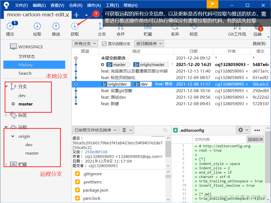Viewport: 271px width, 203px height.
Task: Click the 推送 (Push) toolbar icon
Action: pos(56,26)
